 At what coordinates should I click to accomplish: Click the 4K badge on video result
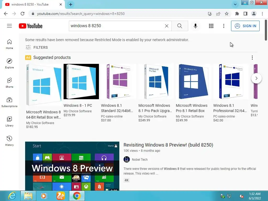(126, 180)
